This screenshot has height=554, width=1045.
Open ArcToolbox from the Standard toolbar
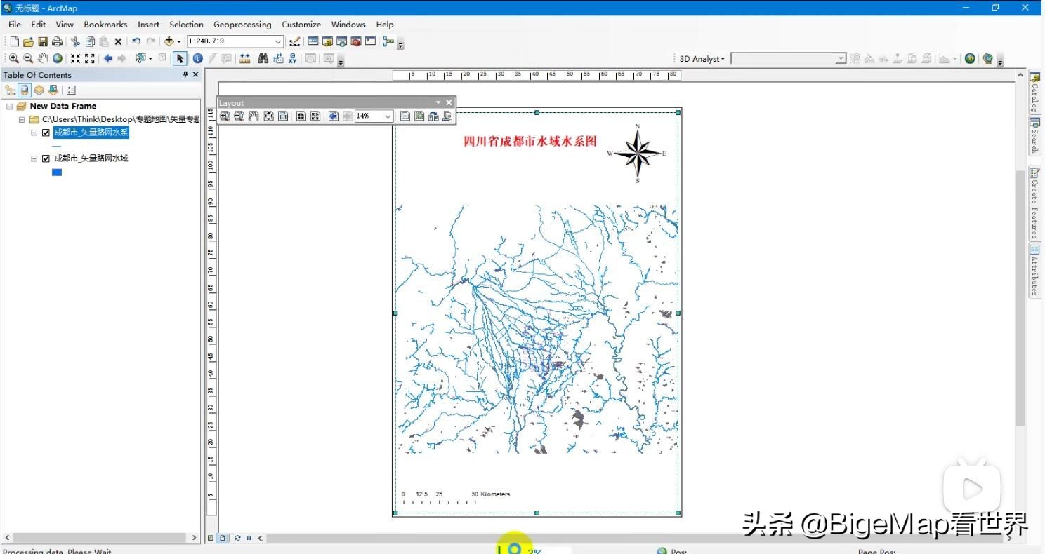[354, 41]
